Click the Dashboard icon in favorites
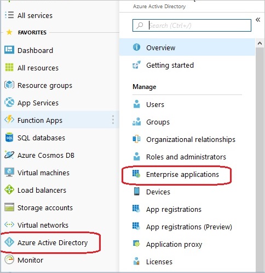Screen dimensions: 265x273 point(9,50)
